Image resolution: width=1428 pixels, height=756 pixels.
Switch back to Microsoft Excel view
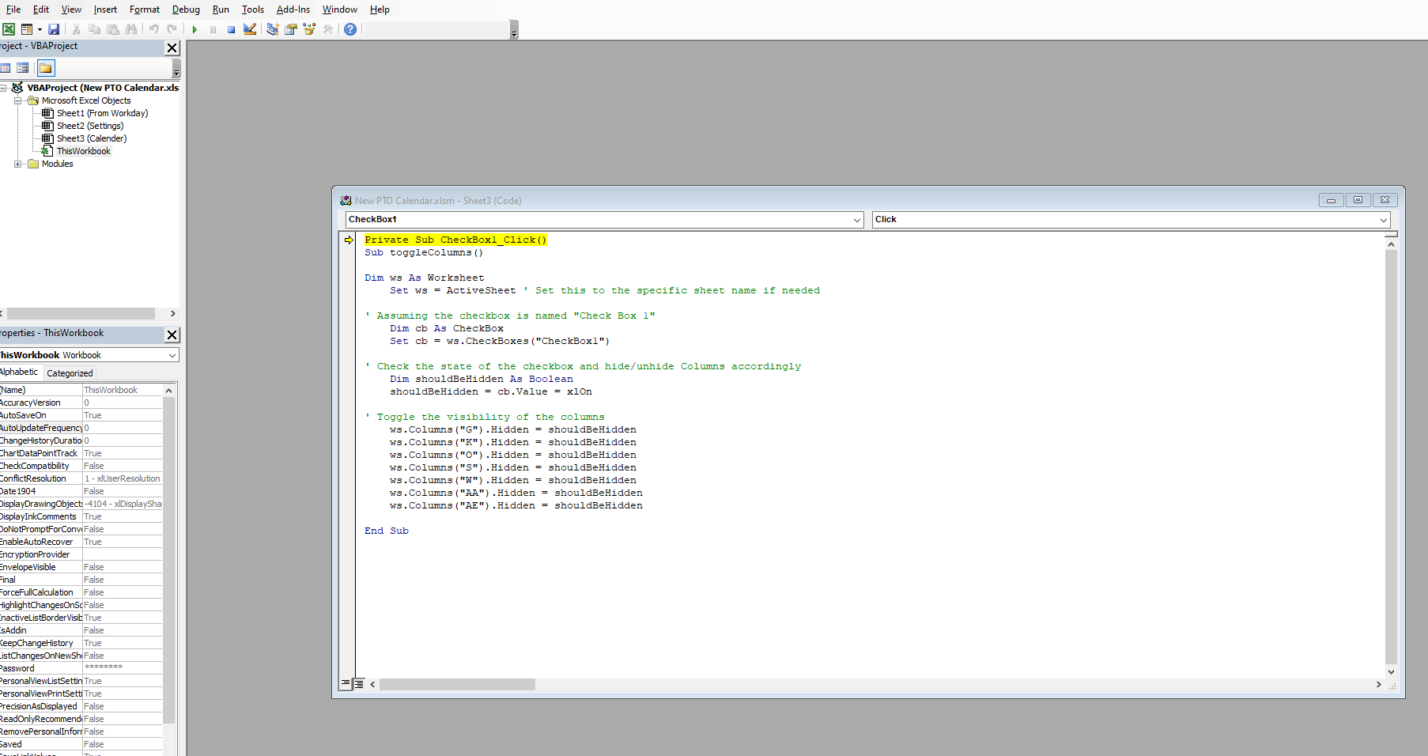coord(9,29)
